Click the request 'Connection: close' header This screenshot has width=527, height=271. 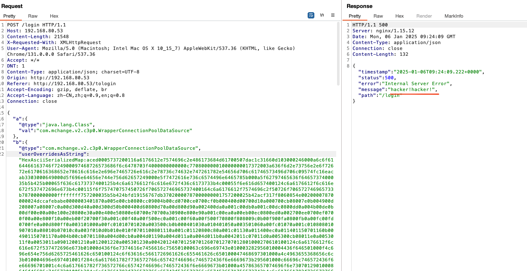pyautogui.click(x=32, y=101)
